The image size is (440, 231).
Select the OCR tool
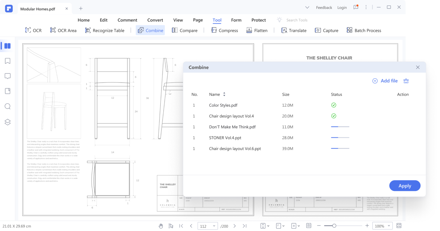[33, 30]
